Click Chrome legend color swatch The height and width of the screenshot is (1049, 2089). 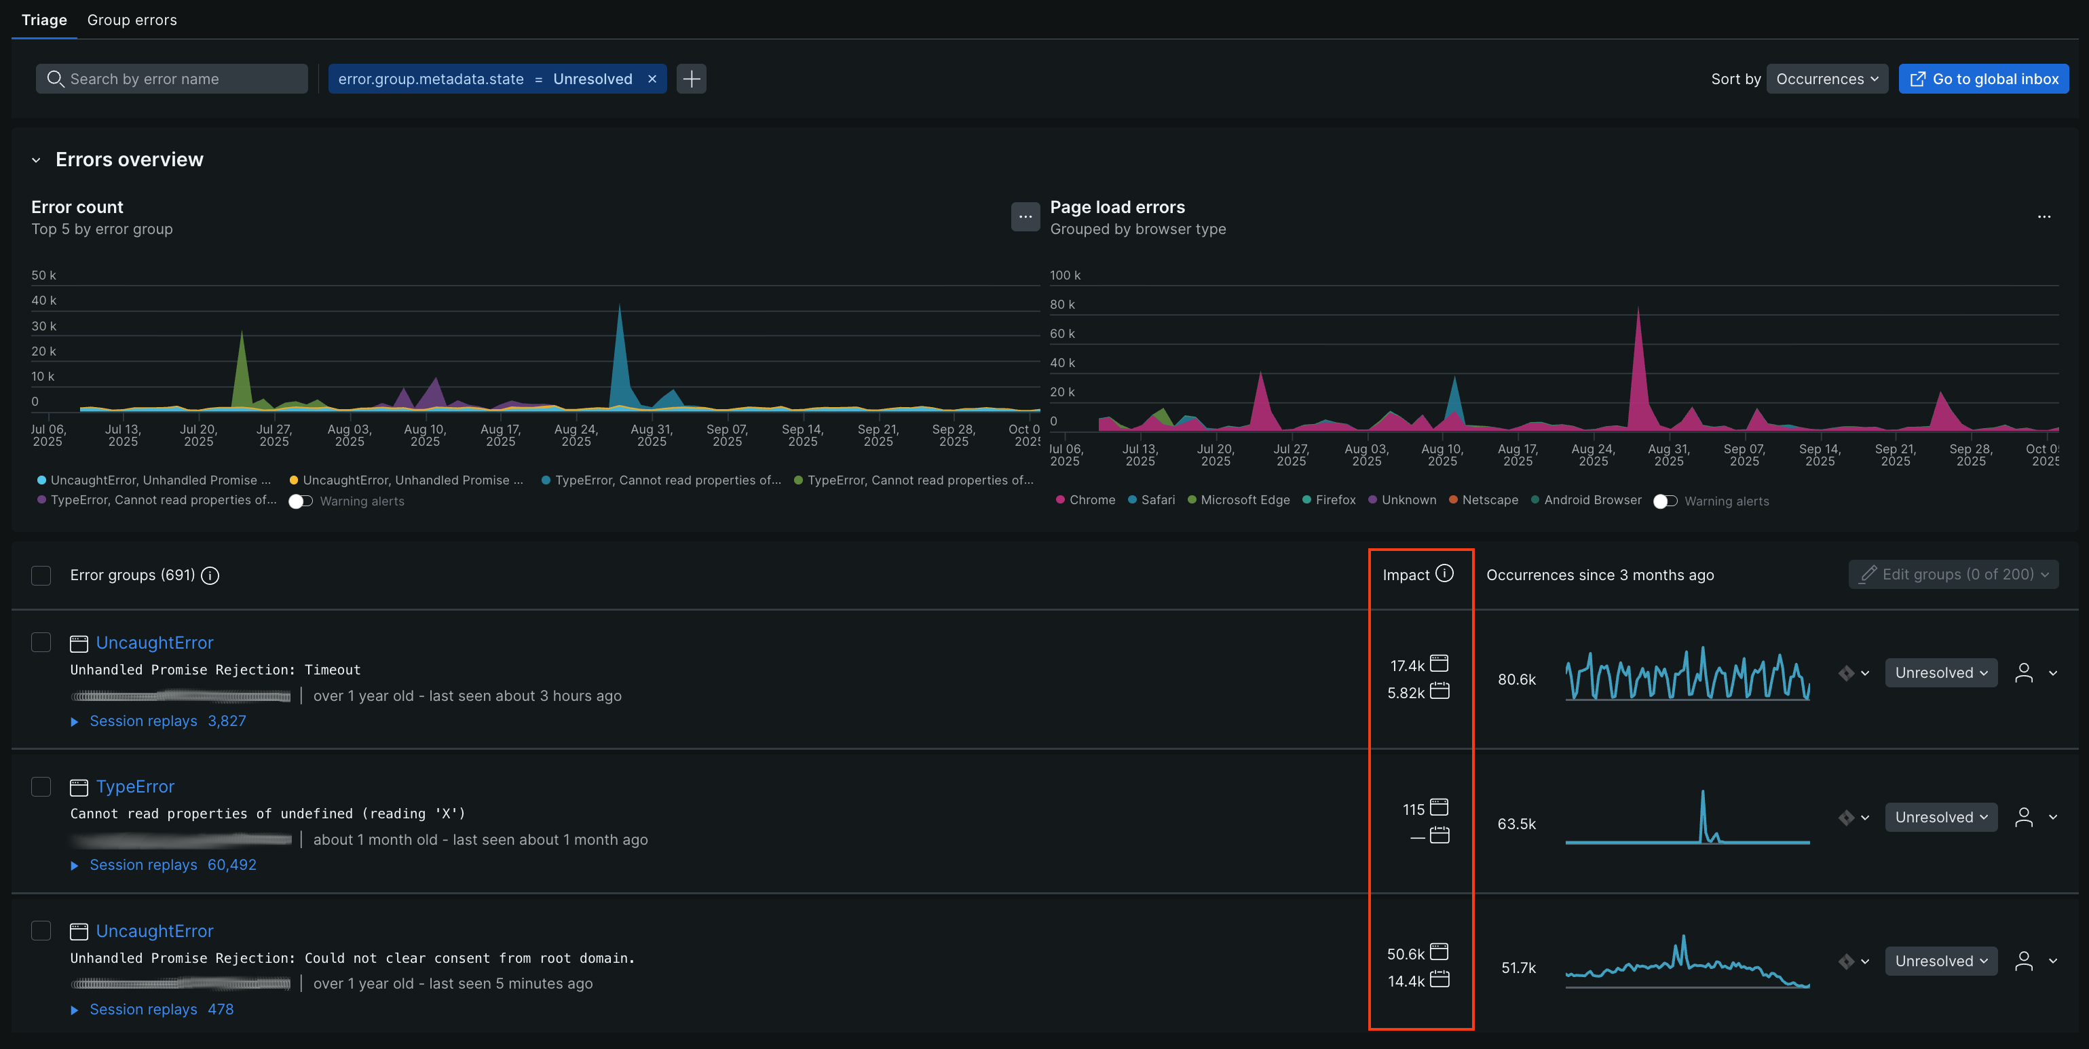[1060, 500]
